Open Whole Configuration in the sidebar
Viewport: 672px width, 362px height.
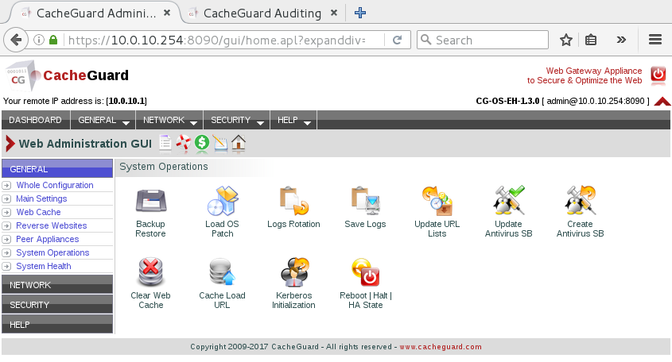pyautogui.click(x=55, y=185)
